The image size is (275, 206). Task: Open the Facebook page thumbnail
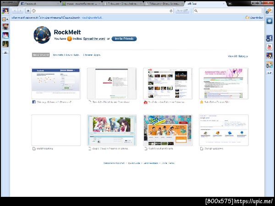[56, 84]
